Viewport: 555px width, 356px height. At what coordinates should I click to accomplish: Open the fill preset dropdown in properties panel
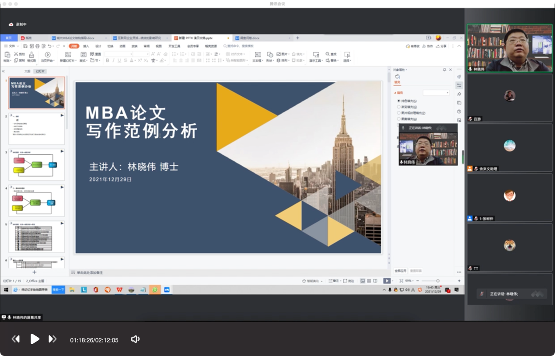pyautogui.click(x=436, y=93)
